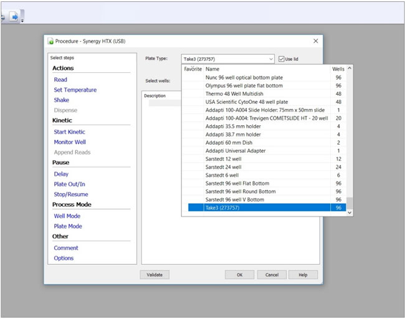Toggle the Use lid checkbox
The image size is (405, 319).
point(282,59)
